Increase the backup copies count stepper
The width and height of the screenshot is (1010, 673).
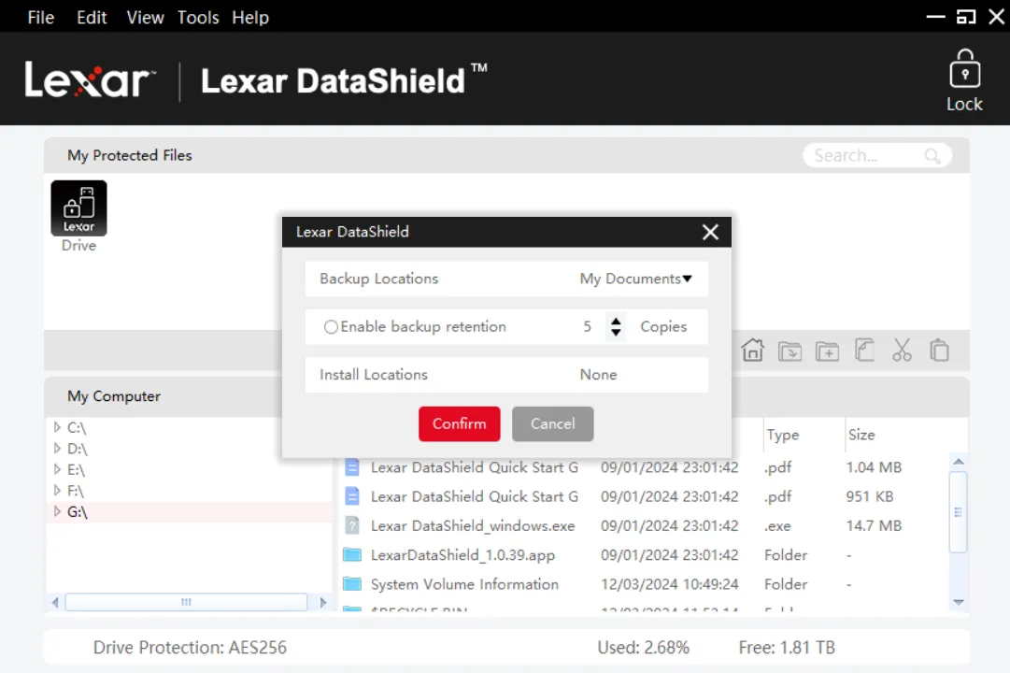click(x=616, y=322)
